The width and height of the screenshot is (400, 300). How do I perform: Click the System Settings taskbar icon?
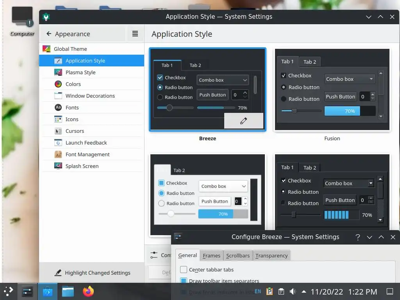[x=27, y=291]
